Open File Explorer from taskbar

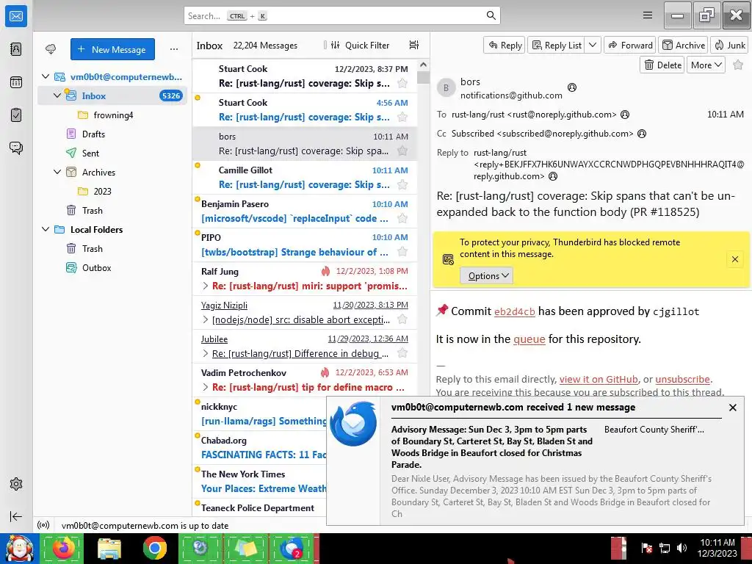pyautogui.click(x=109, y=548)
